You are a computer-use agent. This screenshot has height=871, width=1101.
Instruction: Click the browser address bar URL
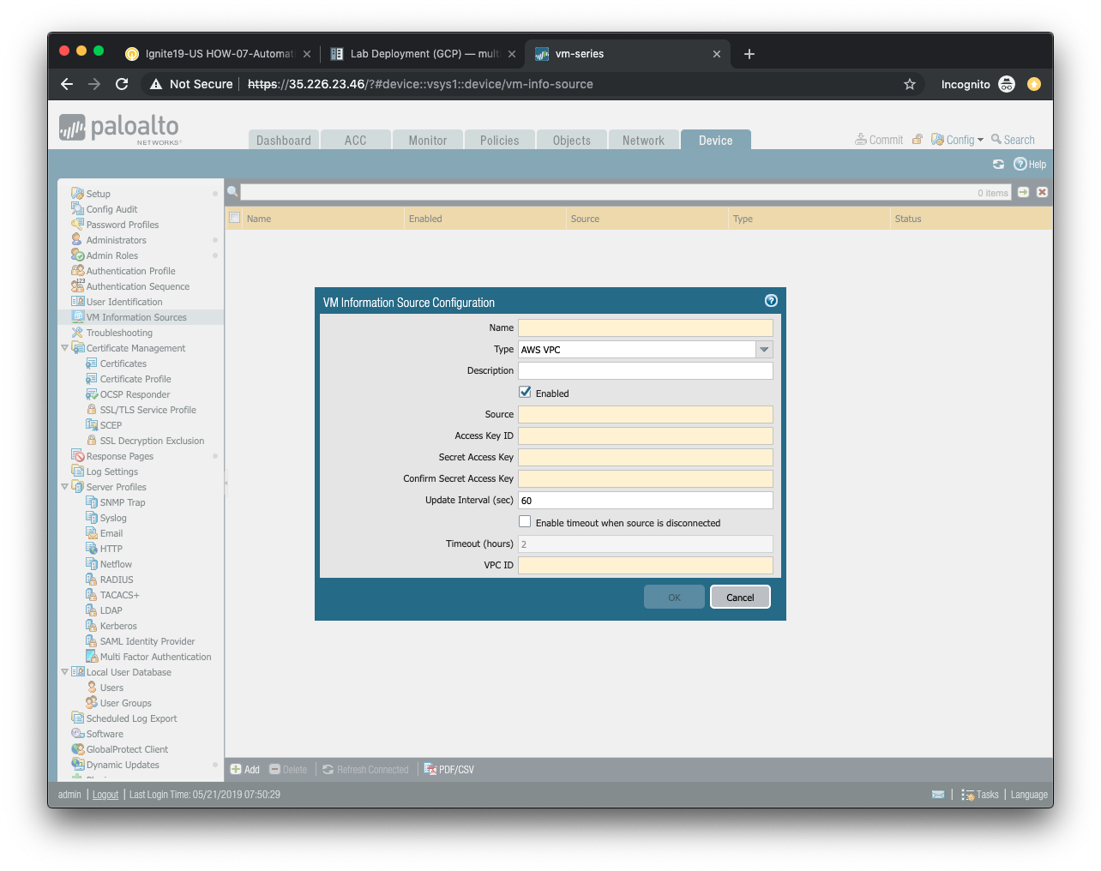click(x=420, y=84)
